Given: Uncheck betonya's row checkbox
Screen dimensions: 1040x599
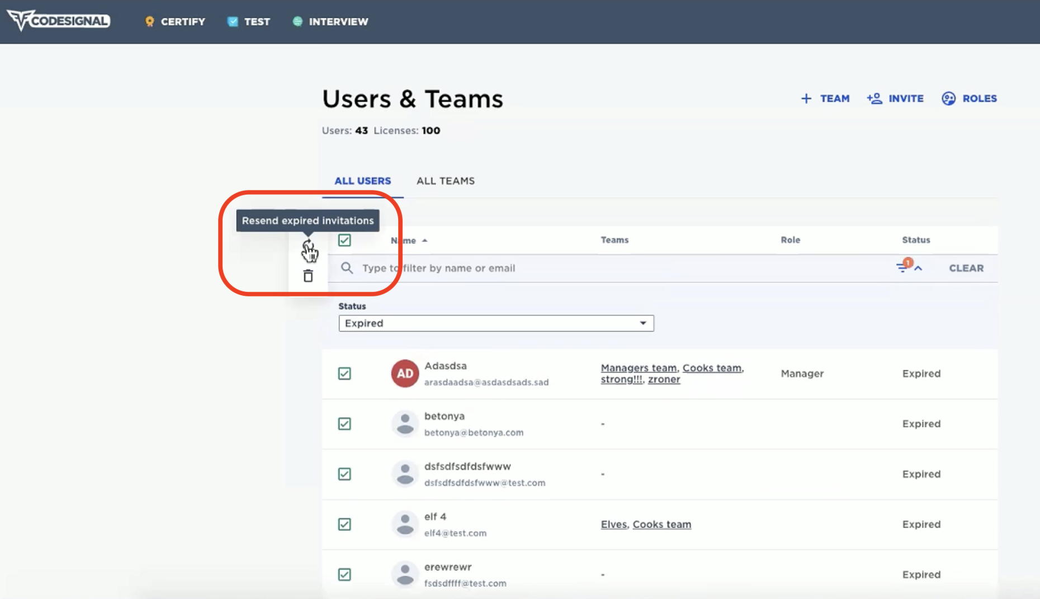Looking at the screenshot, I should 344,424.
